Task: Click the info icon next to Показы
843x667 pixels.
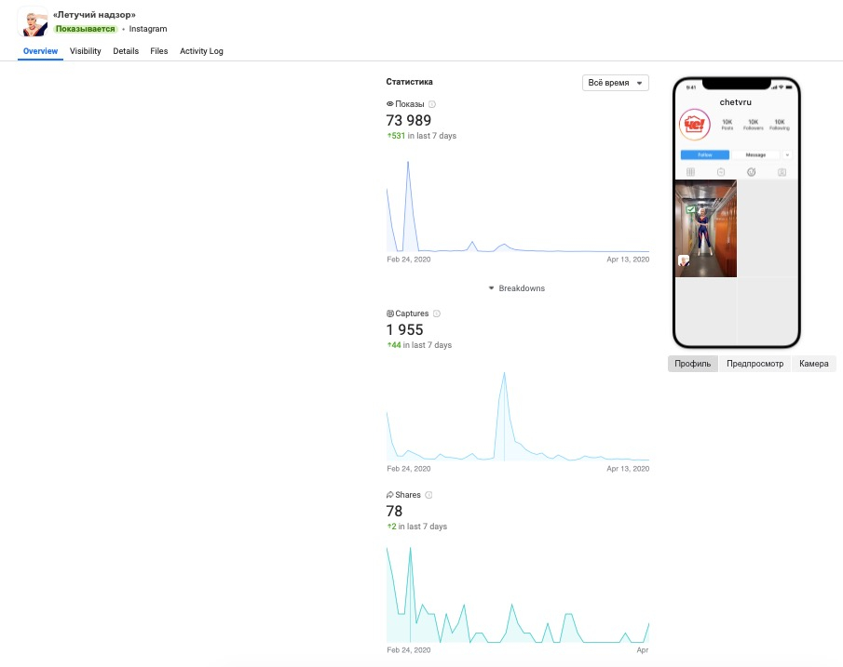Action: coord(431,104)
